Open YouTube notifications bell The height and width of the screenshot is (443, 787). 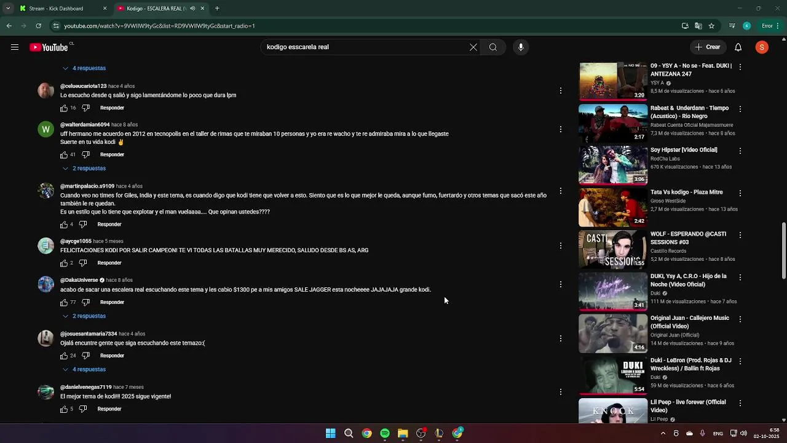(738, 47)
